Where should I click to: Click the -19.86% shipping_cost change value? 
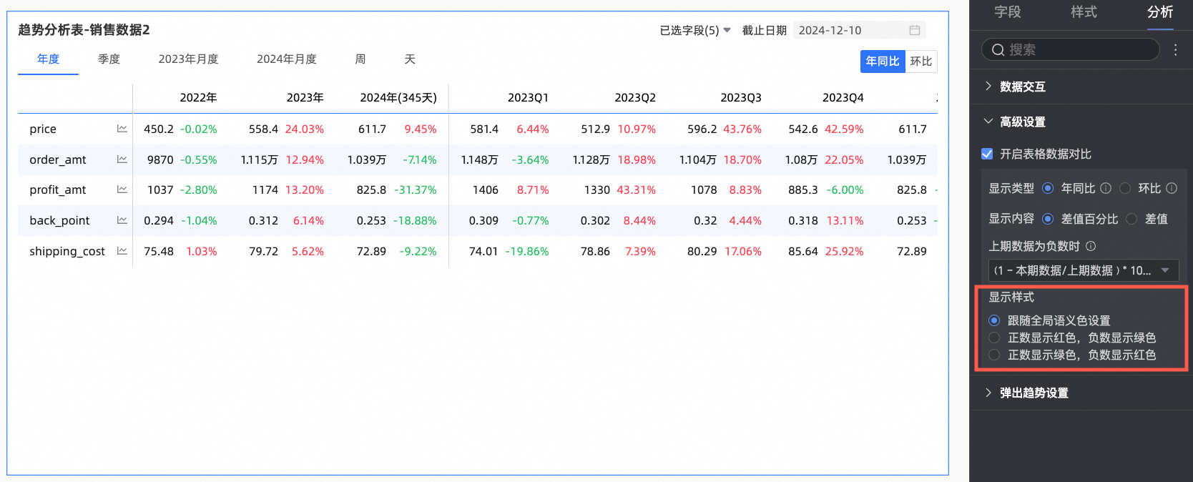point(527,251)
